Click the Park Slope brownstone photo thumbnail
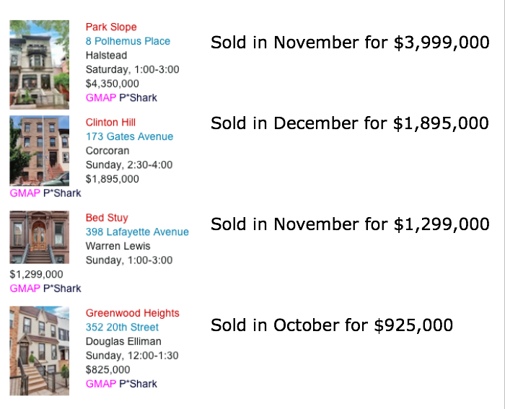 tap(39, 65)
